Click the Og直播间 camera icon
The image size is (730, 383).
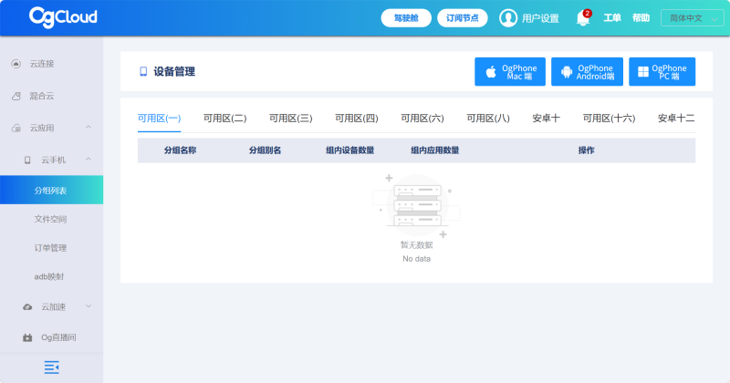pos(27,337)
